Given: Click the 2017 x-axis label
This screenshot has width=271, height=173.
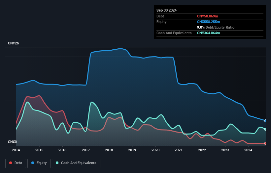Looking at the screenshot, I should pos(86,150).
